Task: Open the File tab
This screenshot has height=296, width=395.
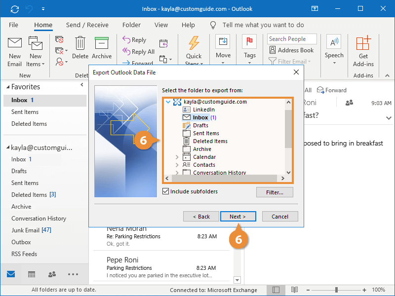Action: [13, 25]
